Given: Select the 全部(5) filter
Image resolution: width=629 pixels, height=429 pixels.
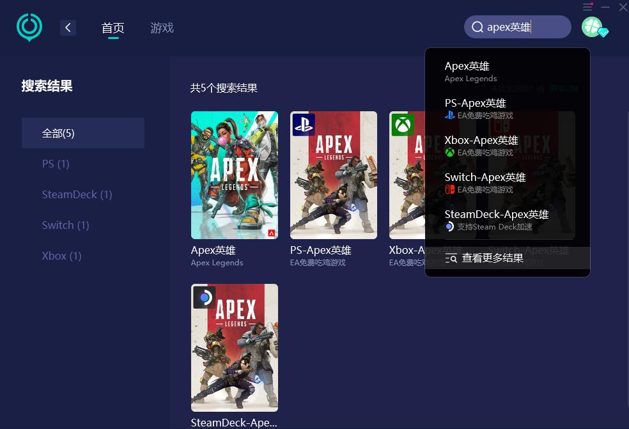Looking at the screenshot, I should point(58,133).
